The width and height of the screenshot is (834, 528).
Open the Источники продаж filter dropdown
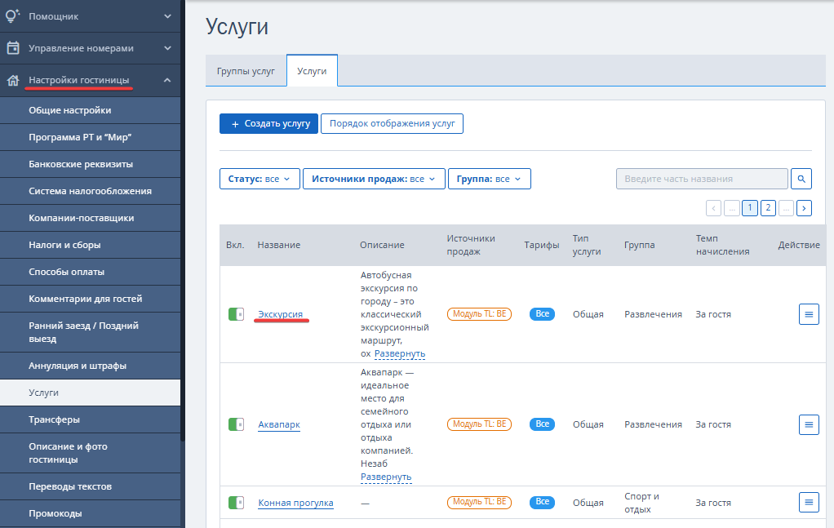[373, 179]
